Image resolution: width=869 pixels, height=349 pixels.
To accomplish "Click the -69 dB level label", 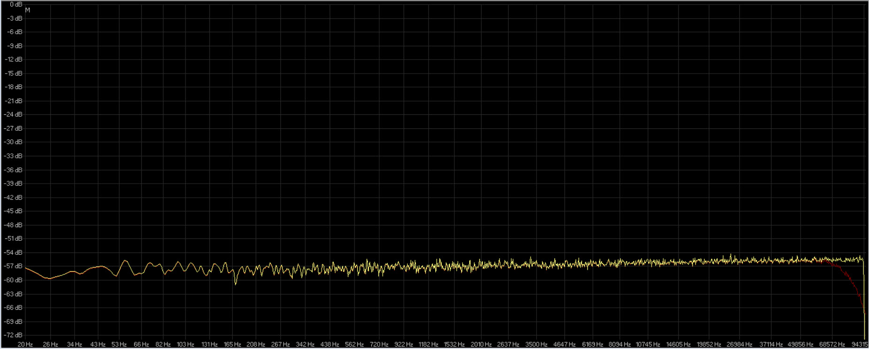I will pyautogui.click(x=13, y=322).
